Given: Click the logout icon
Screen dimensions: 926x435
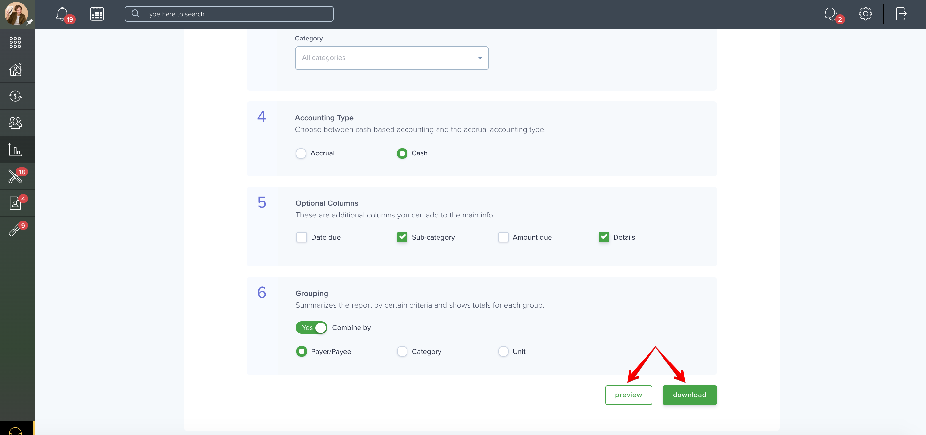Looking at the screenshot, I should point(901,14).
